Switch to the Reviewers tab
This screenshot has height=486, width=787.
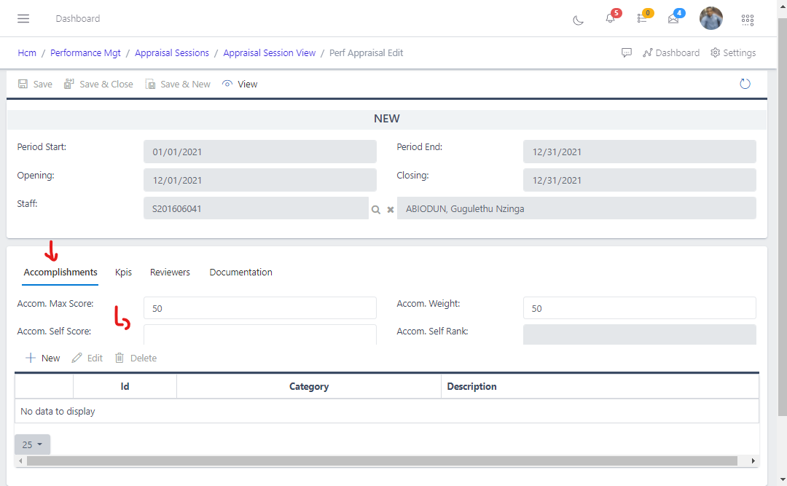170,272
